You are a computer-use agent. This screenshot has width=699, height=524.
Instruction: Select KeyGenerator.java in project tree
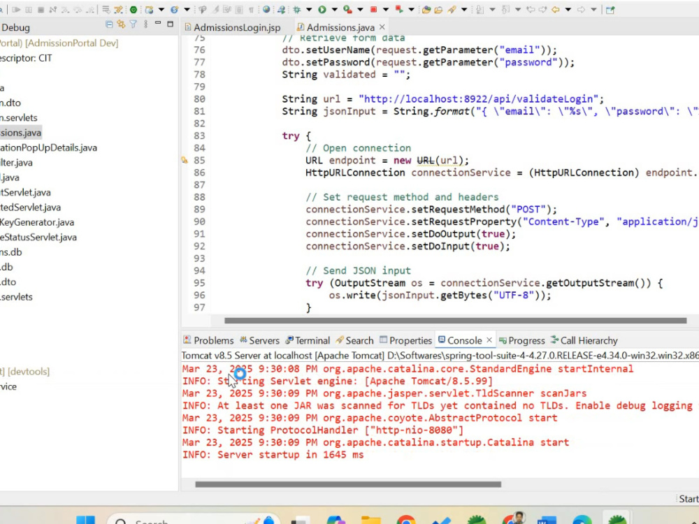point(37,222)
